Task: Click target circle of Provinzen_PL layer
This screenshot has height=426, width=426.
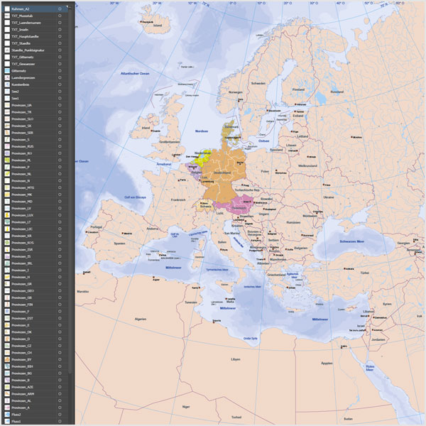Action: [60, 160]
